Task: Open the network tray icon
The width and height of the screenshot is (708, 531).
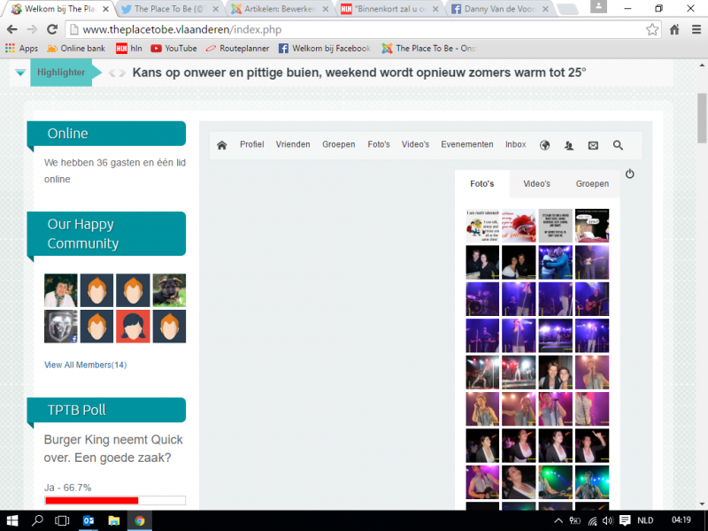Action: click(592, 520)
